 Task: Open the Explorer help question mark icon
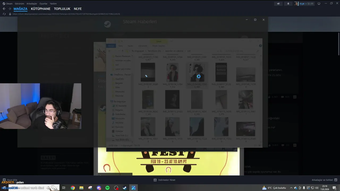(x=260, y=46)
